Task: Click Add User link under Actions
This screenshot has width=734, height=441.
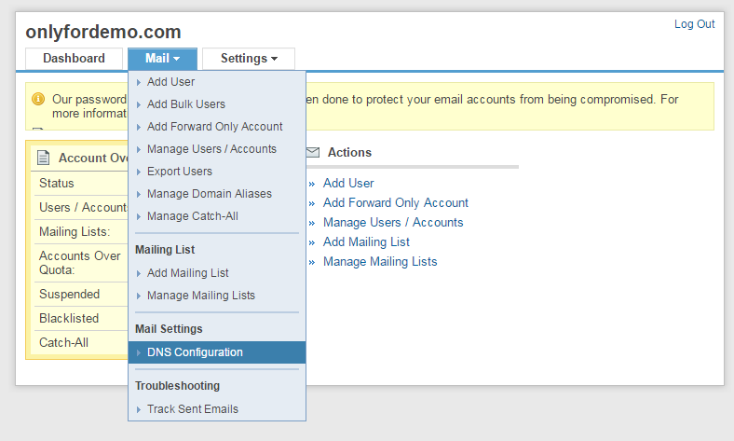Action: 348,184
